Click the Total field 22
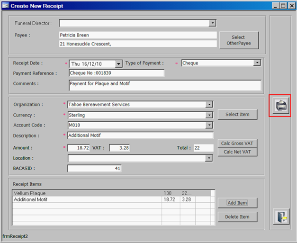This screenshot has width=297, height=243. (203, 148)
